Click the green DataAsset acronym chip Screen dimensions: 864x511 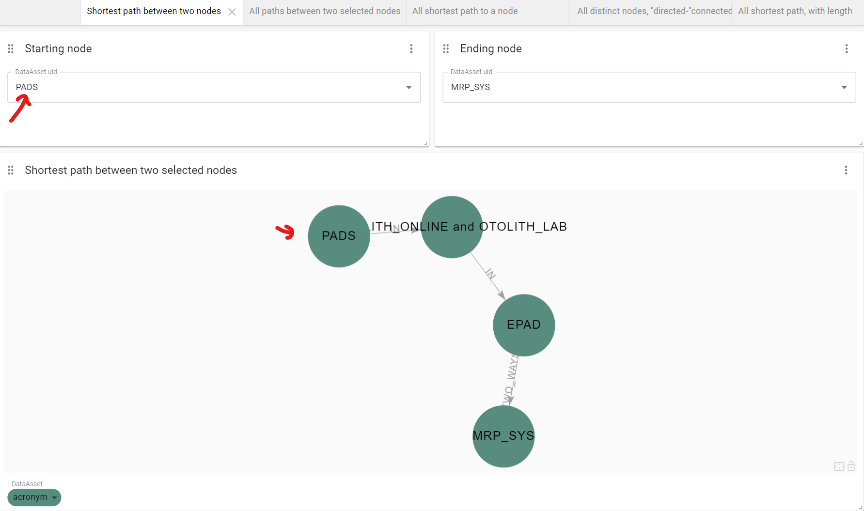pos(34,497)
